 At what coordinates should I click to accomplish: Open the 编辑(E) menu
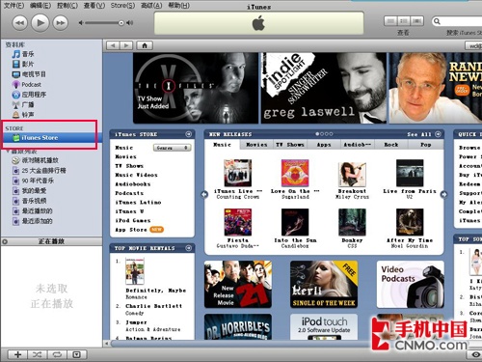click(40, 6)
